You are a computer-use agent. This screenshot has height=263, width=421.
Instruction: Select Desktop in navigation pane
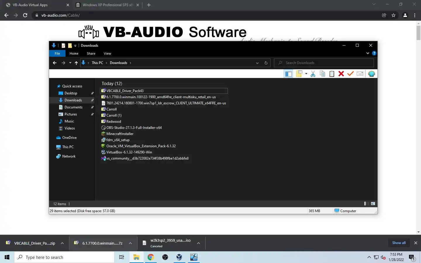(x=71, y=93)
